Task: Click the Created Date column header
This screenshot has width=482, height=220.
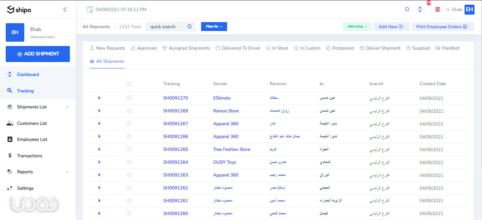Action: click(433, 84)
